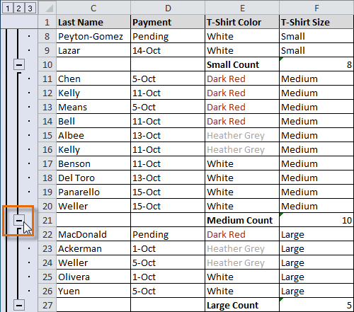Select row 10 header

pos(47,64)
